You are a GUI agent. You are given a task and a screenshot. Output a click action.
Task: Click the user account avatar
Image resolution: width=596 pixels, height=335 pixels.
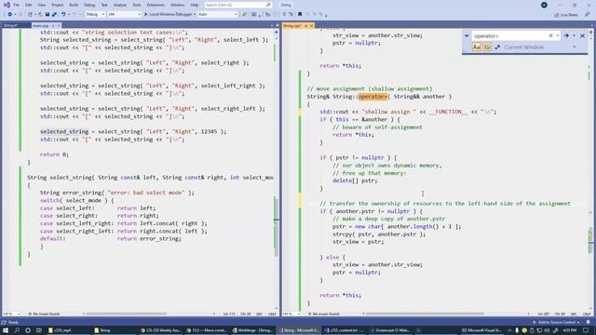[x=544, y=5]
